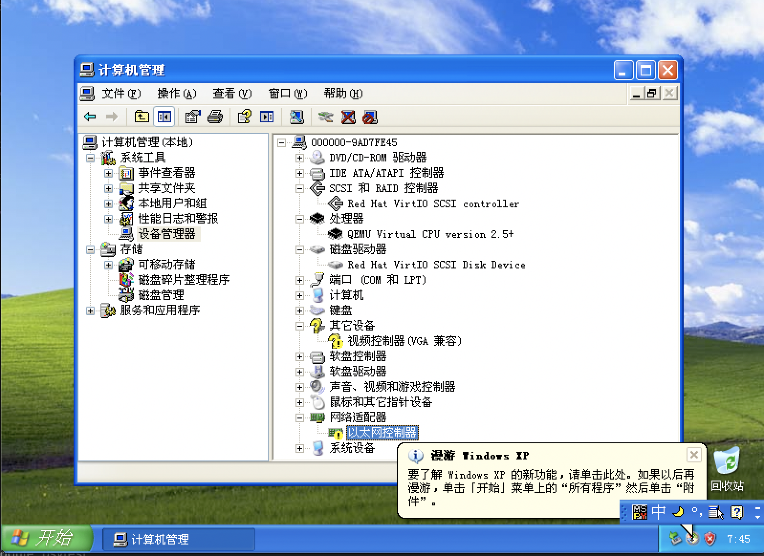Image resolution: width=764 pixels, height=556 pixels.
Task: Click the scan for hardware changes icon
Action: (x=297, y=117)
